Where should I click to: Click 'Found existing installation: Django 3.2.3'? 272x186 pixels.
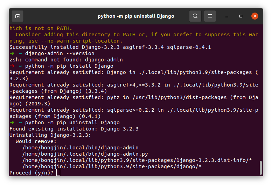tap(74, 129)
